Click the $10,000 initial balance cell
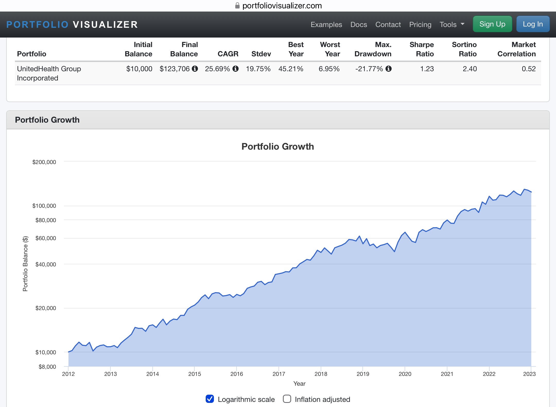 point(139,69)
